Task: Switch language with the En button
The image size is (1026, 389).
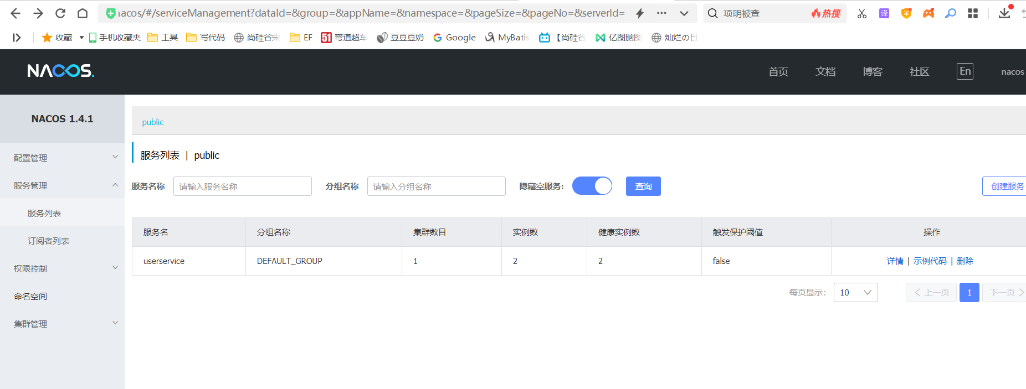Action: coord(965,71)
